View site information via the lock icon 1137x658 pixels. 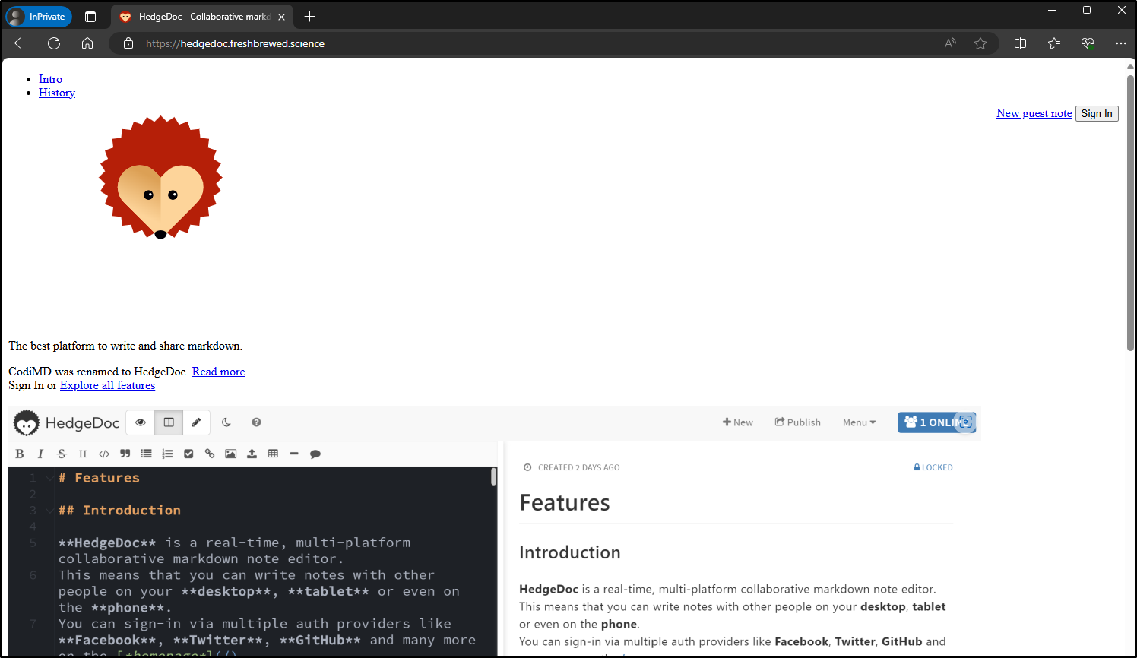128,43
